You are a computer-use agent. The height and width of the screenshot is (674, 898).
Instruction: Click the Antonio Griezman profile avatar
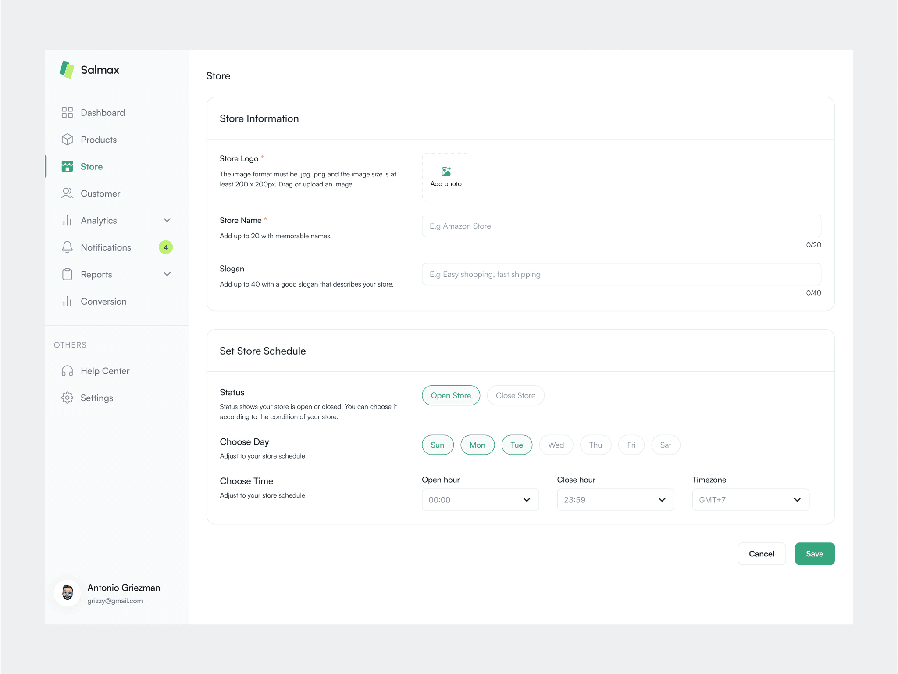coord(67,593)
